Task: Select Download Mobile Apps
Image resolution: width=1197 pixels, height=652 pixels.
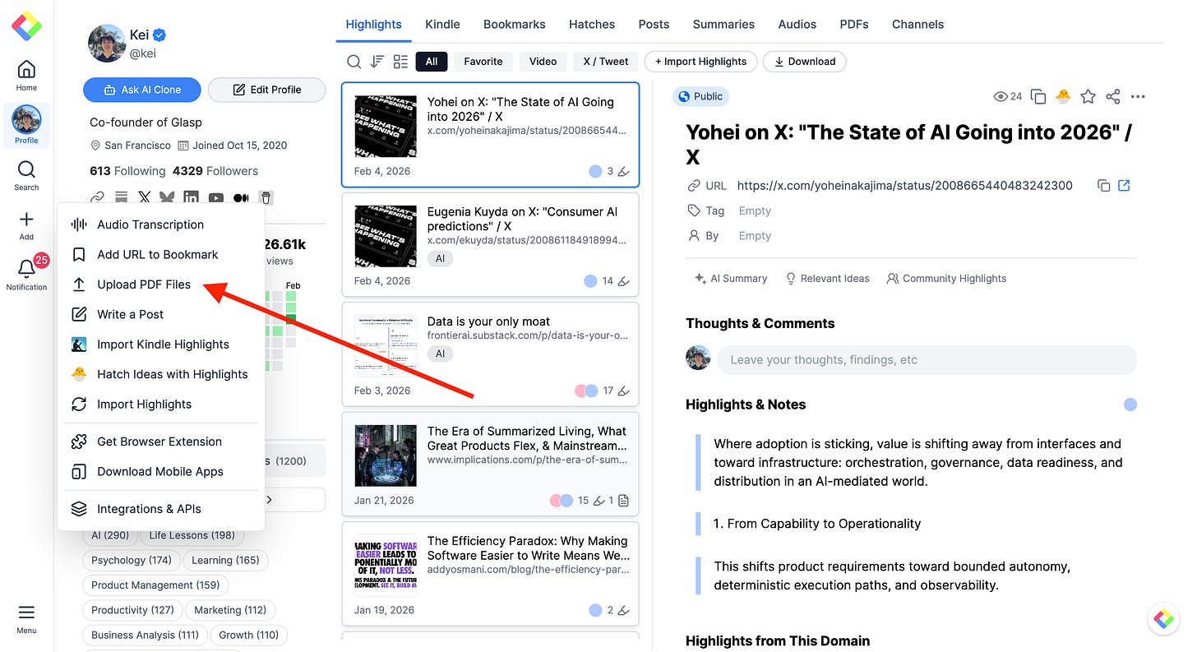Action: (x=161, y=472)
